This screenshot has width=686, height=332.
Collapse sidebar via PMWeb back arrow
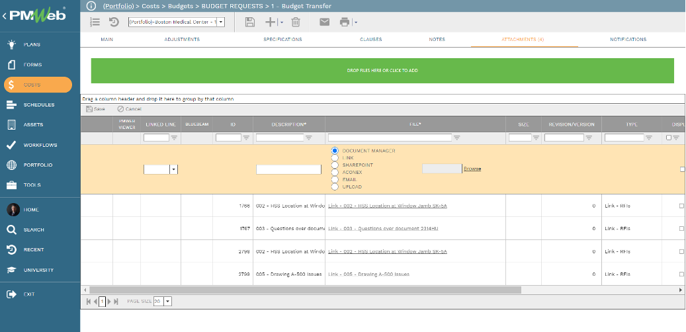tap(4, 16)
